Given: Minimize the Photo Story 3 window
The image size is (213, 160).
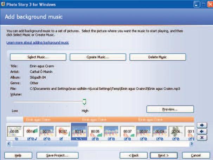Looking at the screenshot, I should [196, 5].
